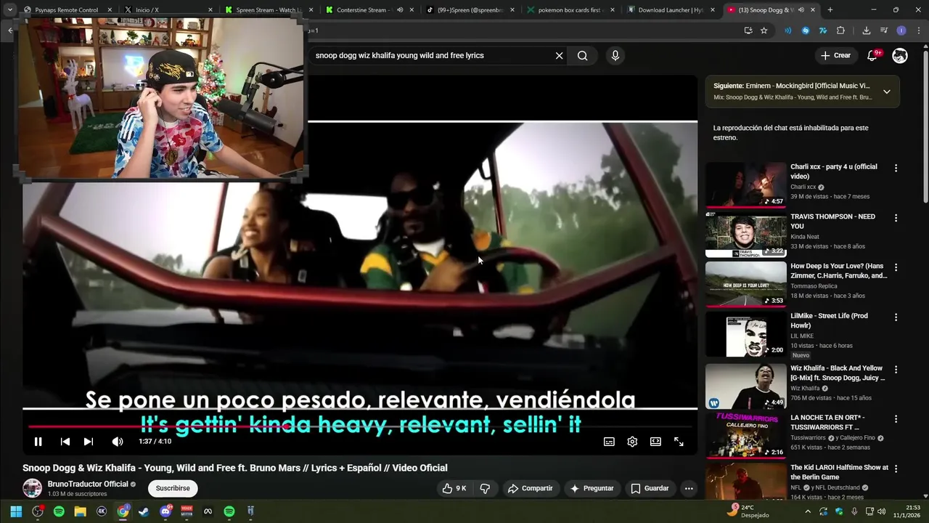This screenshot has width=929, height=523.
Task: Open the BrunoTraductor Official channel link
Action: [x=88, y=484]
